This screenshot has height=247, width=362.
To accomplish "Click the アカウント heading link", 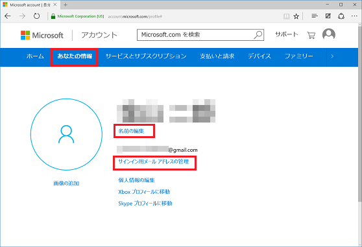I will pyautogui.click(x=99, y=35).
